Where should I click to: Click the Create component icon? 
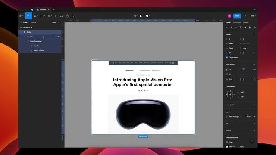tap(135, 16)
